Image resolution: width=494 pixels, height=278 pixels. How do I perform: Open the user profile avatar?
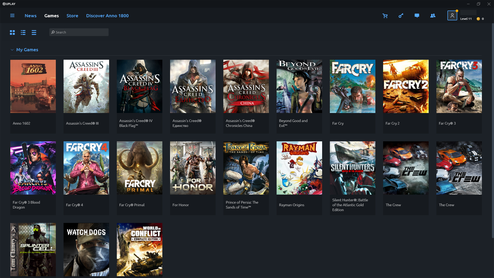coord(452,15)
